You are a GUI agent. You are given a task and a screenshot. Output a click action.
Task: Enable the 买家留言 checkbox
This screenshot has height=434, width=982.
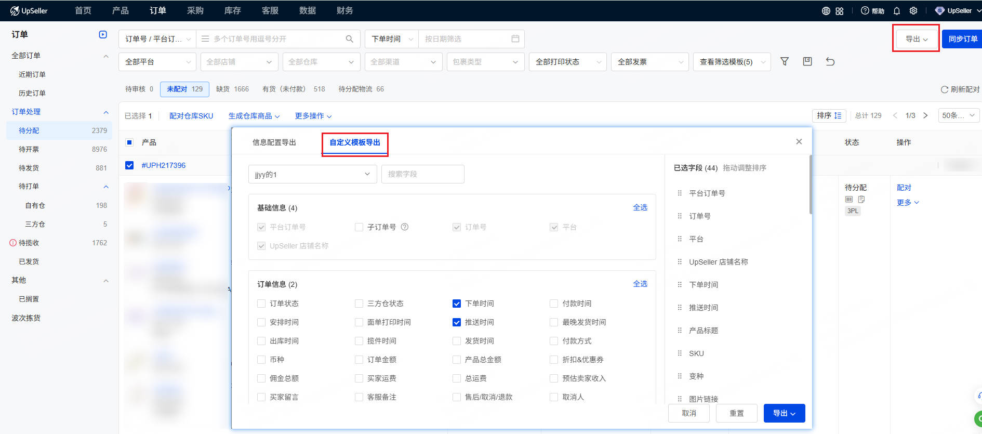pos(261,397)
